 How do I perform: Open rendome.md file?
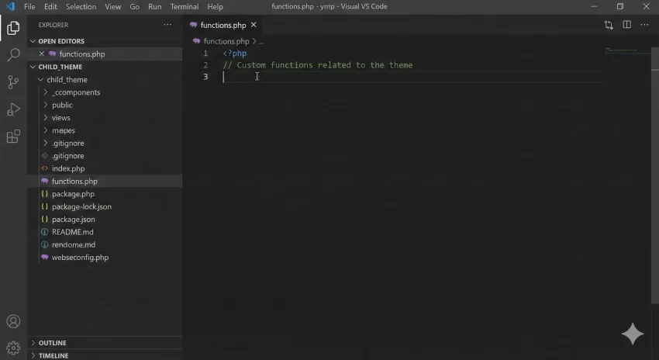[x=74, y=244]
